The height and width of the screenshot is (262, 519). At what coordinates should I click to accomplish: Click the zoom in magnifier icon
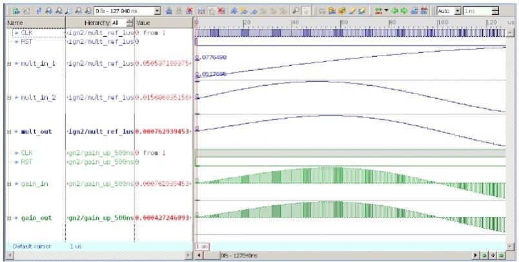(x=49, y=11)
